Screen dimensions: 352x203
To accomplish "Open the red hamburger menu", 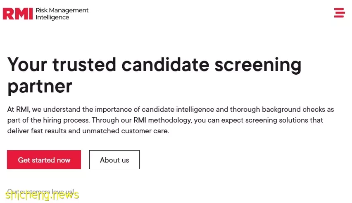I will pyautogui.click(x=339, y=13).
